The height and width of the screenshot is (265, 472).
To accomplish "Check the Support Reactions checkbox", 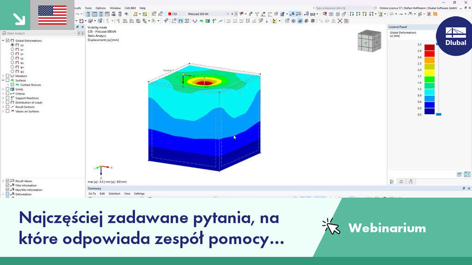I will [x=7, y=98].
